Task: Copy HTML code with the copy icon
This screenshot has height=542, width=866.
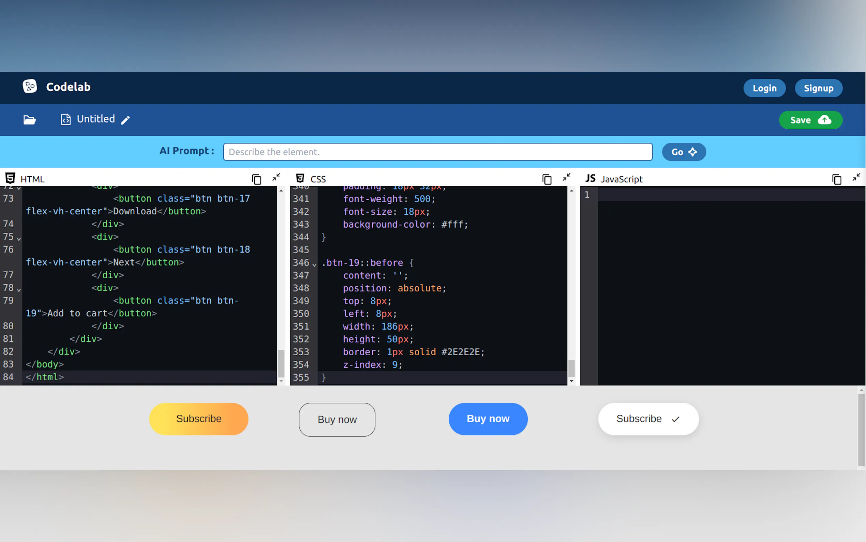Action: 256,179
